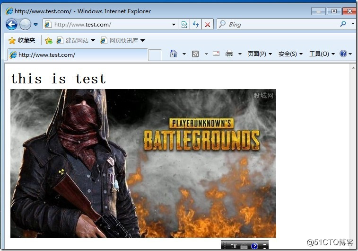This screenshot has width=358, height=251.
Task: Click the Print icon
Action: pyautogui.click(x=229, y=54)
